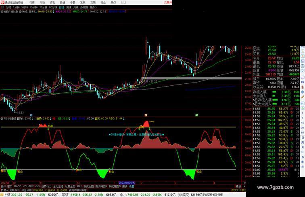305x197 pixels.
Task: Switch to the 15分钟 timeframe
Action: [33, 7]
